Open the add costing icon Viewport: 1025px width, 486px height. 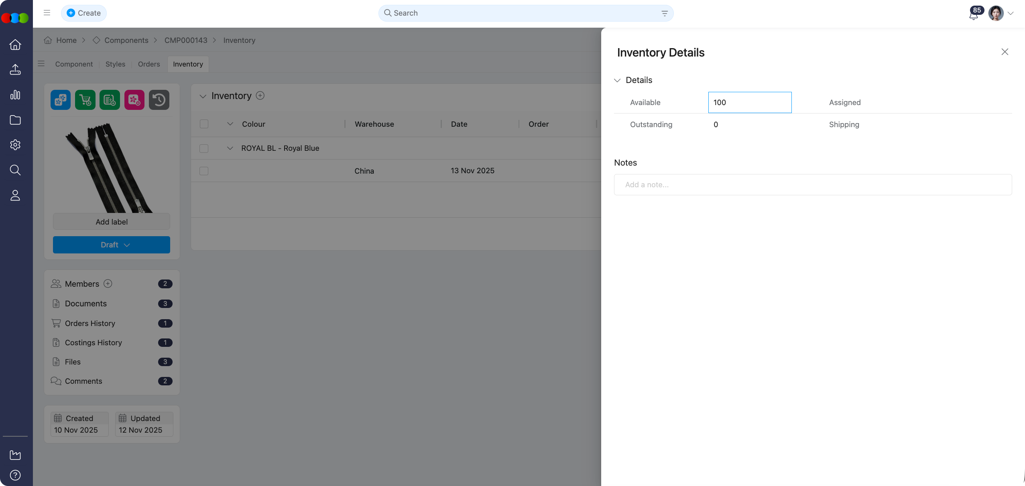(110, 100)
